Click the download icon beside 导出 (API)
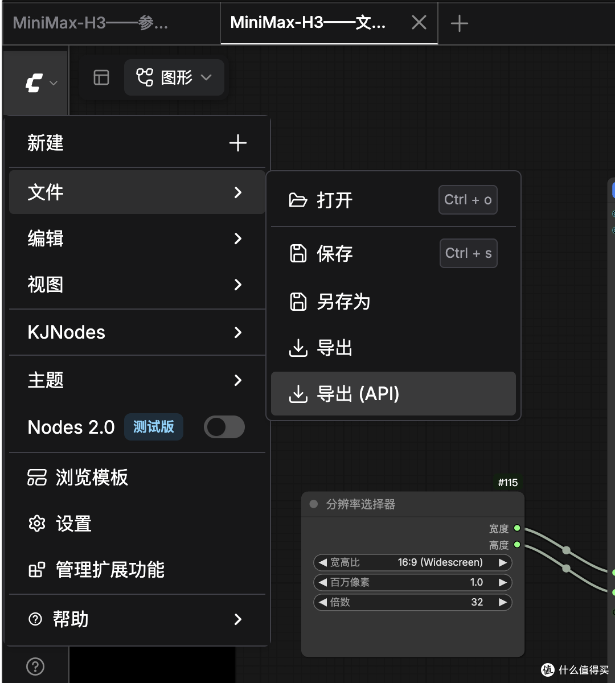Image resolution: width=615 pixels, height=683 pixels. point(298,394)
